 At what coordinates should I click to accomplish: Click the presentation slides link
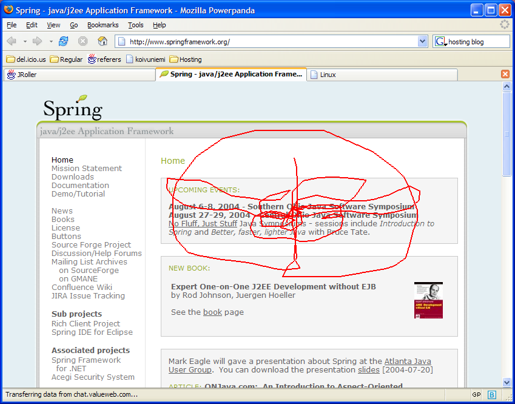click(x=369, y=370)
